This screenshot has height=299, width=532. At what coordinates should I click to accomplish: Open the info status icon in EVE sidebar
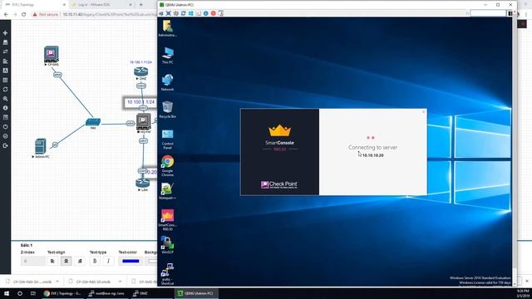[5, 108]
